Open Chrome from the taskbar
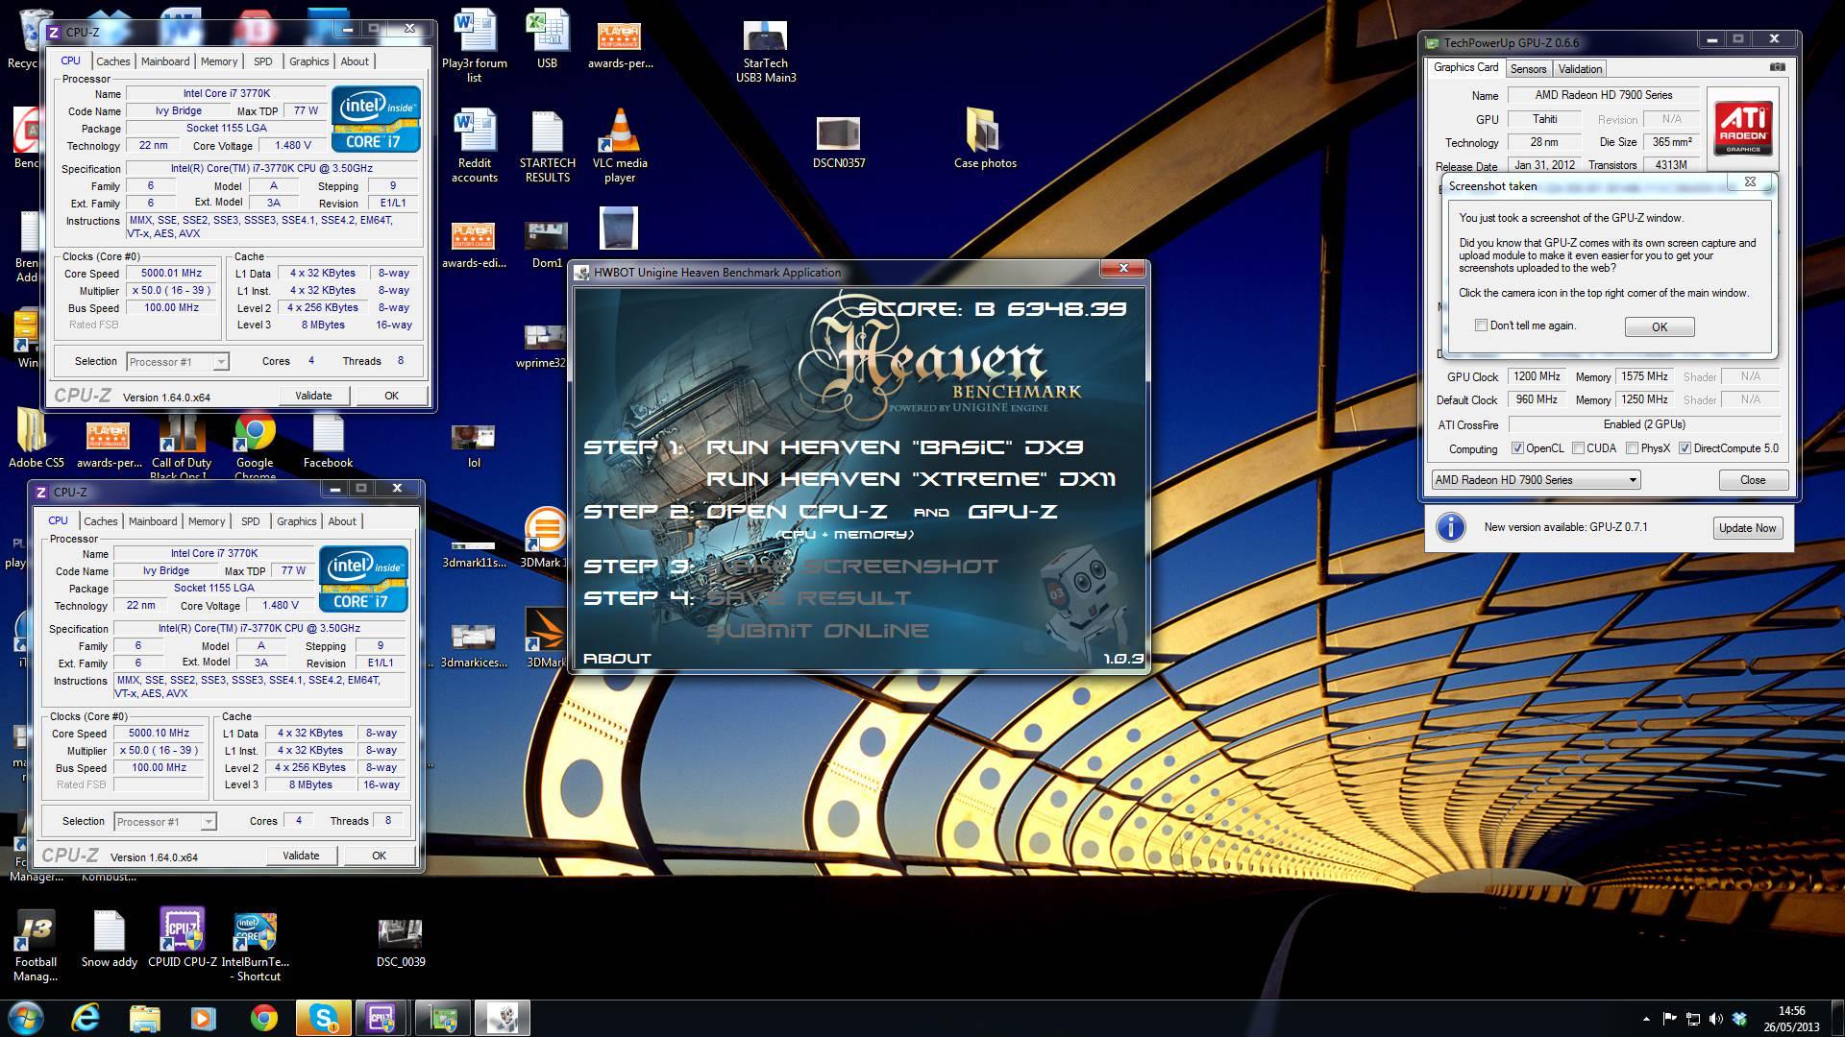This screenshot has width=1845, height=1037. (263, 1017)
